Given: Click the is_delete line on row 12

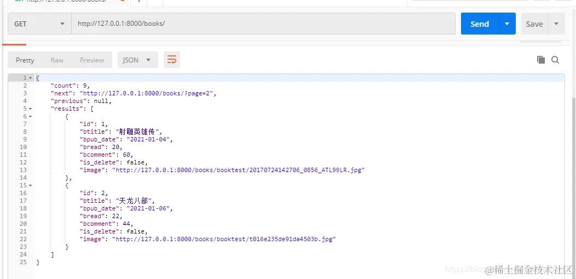Looking at the screenshot, I should click(x=113, y=162).
